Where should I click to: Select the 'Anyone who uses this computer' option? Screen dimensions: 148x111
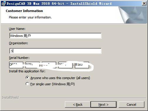pos(27,78)
